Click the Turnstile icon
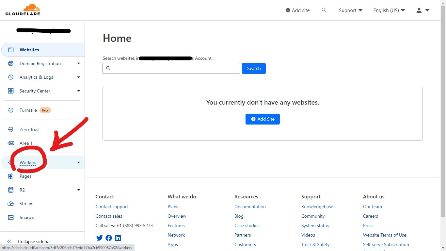Screen dimensions: 446x251 click(x=11, y=110)
